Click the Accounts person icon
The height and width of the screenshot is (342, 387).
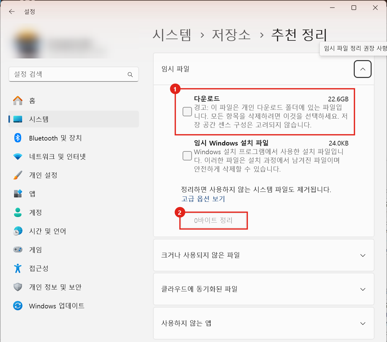pyautogui.click(x=18, y=212)
